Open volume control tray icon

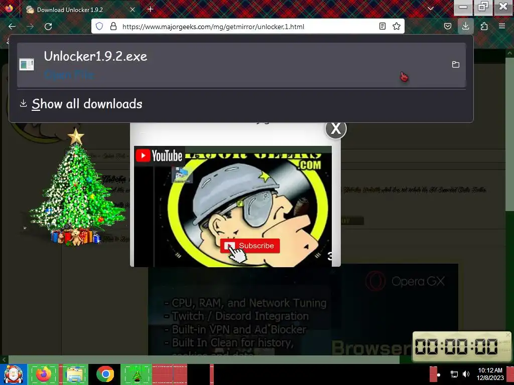(466, 374)
